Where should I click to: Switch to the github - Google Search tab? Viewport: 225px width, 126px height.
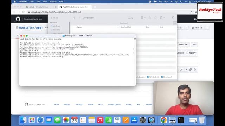click(x=41, y=7)
